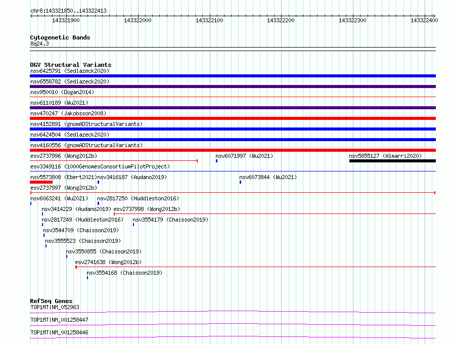Click esv2737998 (Wong2012b) label
The width and height of the screenshot is (450, 344).
click(x=147, y=209)
